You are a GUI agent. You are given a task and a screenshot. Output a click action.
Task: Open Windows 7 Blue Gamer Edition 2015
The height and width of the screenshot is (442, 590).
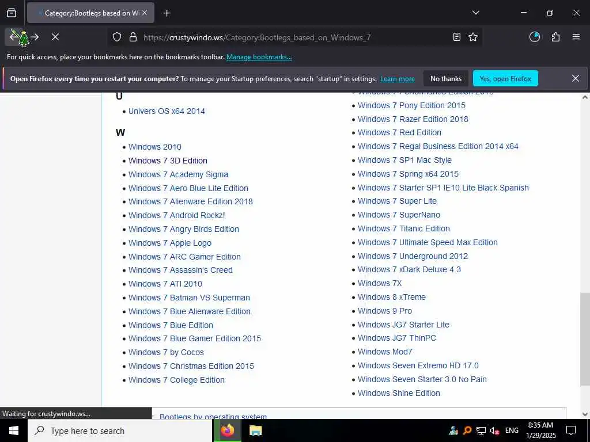tap(195, 338)
